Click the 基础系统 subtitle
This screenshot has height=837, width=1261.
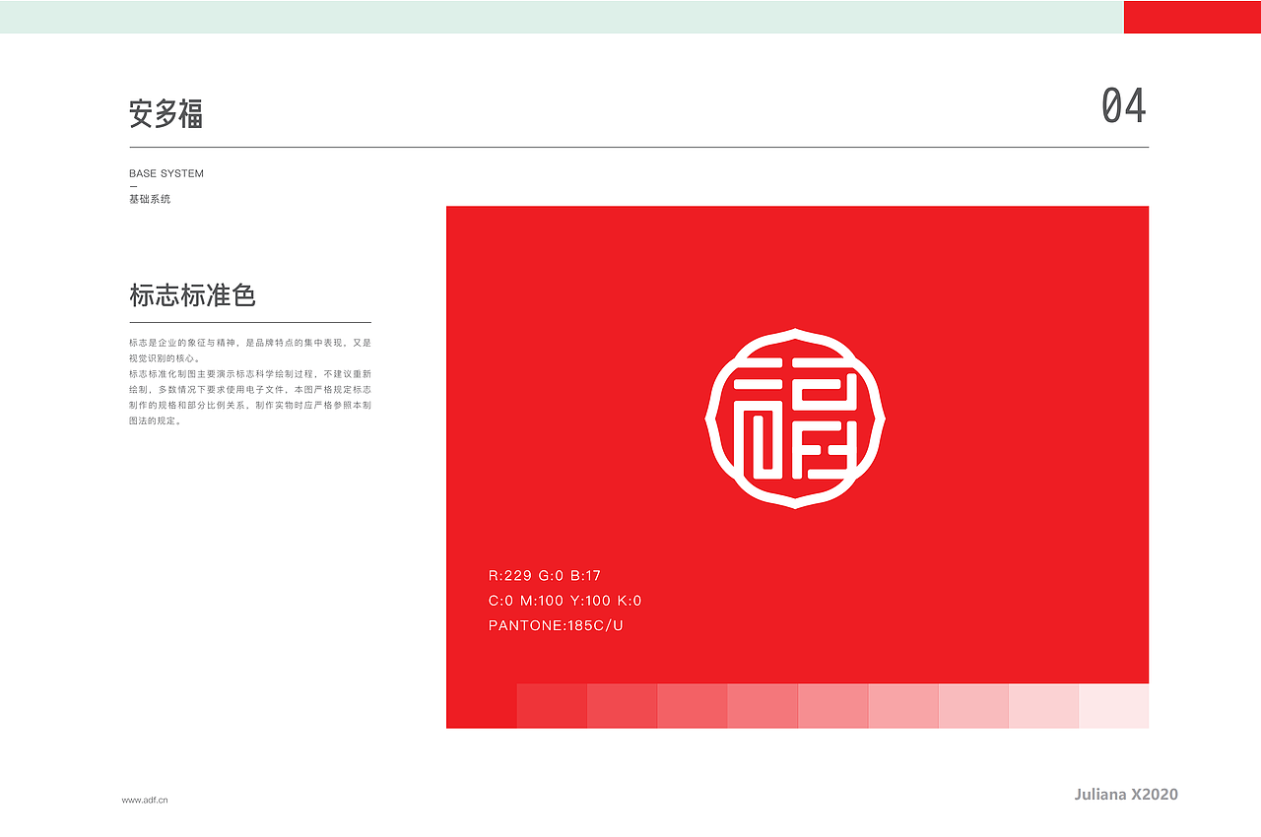[x=150, y=199]
